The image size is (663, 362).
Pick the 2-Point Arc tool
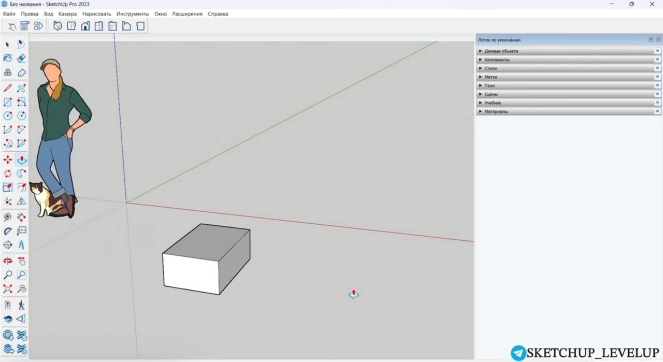coord(21,129)
